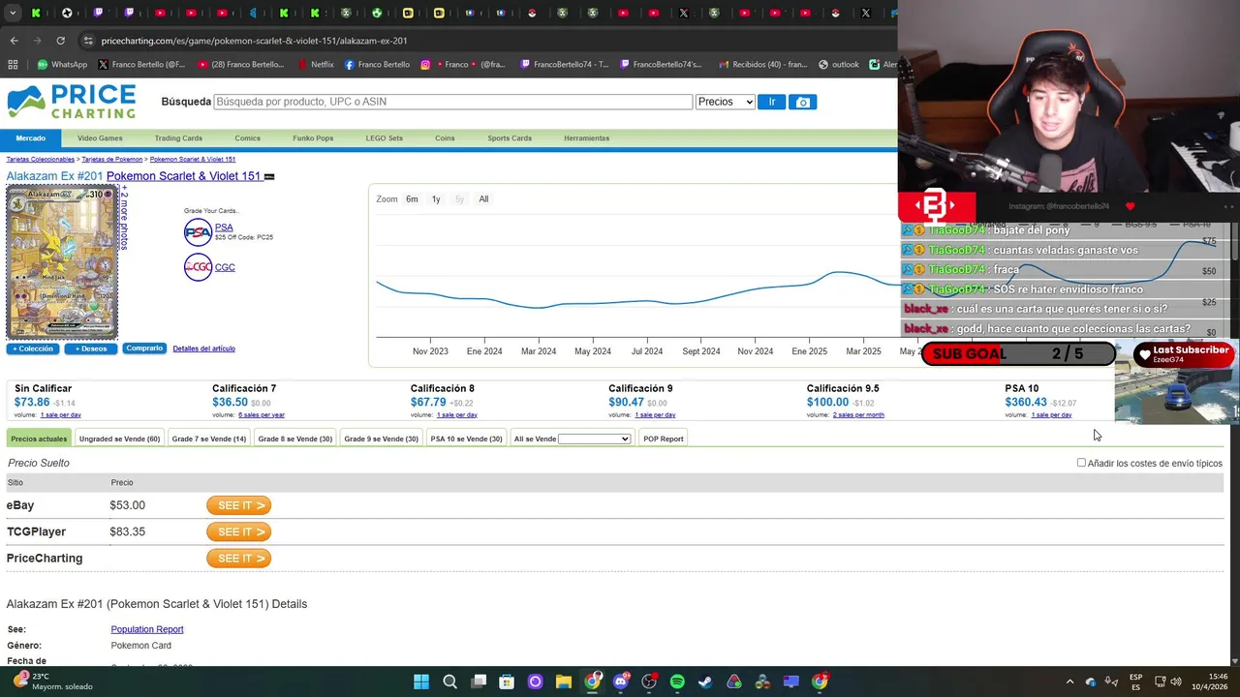Click the Ir search button

point(771,102)
